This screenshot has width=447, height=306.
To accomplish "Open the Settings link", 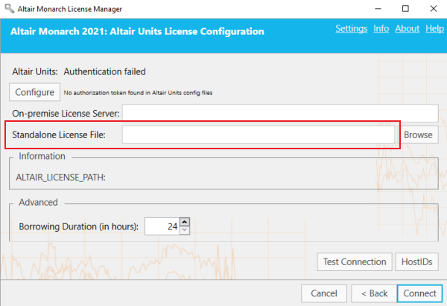I will (351, 29).
